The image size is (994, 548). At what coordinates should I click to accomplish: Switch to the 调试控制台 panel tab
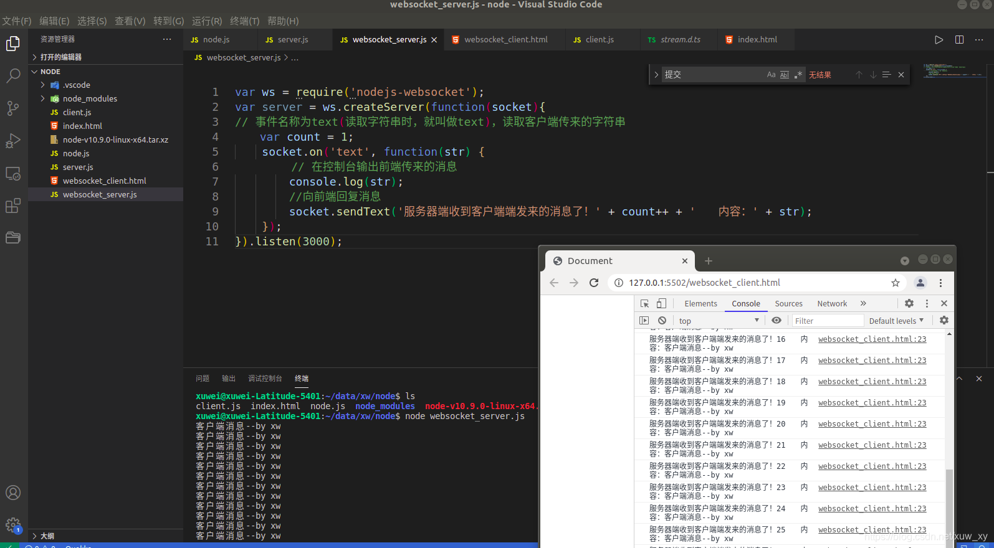tap(265, 379)
